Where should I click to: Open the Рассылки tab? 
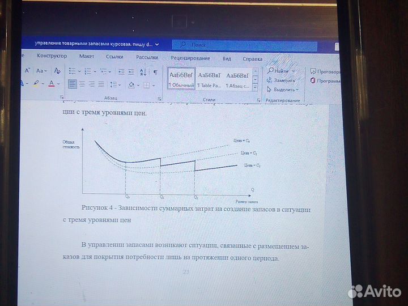(147, 57)
